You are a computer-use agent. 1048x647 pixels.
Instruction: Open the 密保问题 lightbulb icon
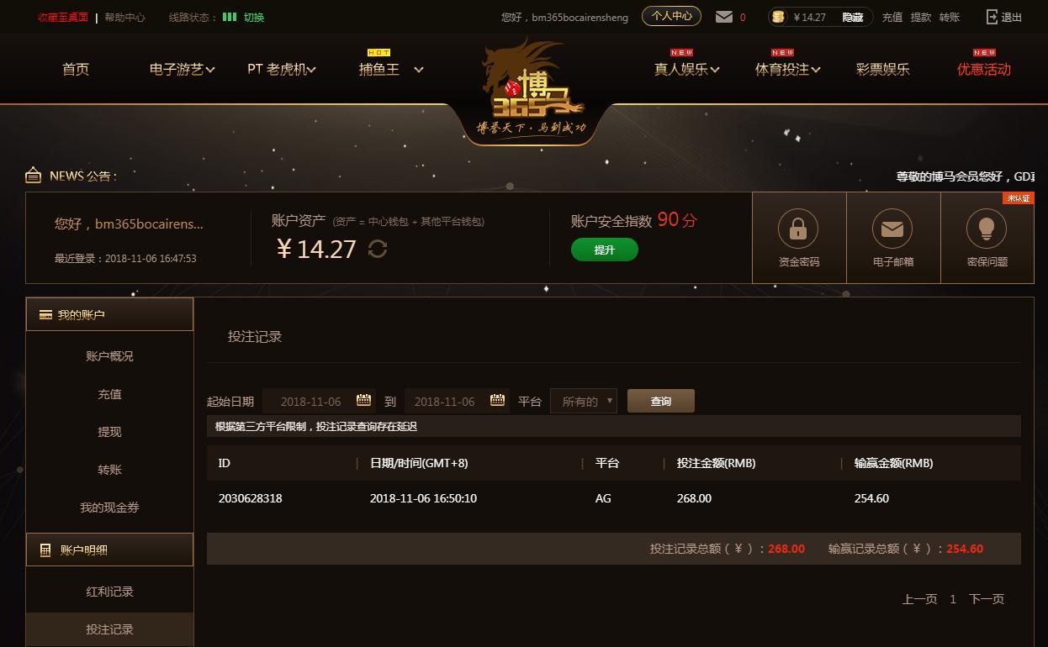click(987, 229)
